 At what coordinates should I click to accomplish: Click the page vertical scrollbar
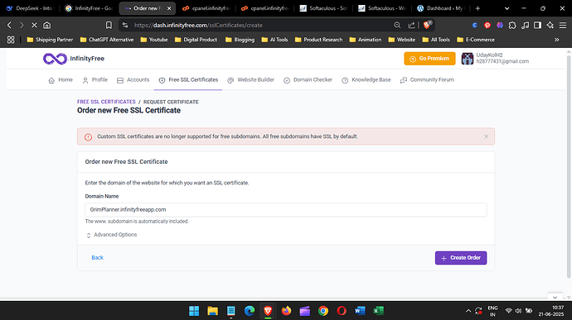569,166
